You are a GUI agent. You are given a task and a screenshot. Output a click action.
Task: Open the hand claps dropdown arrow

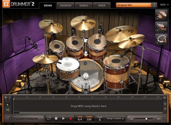click(x=157, y=18)
